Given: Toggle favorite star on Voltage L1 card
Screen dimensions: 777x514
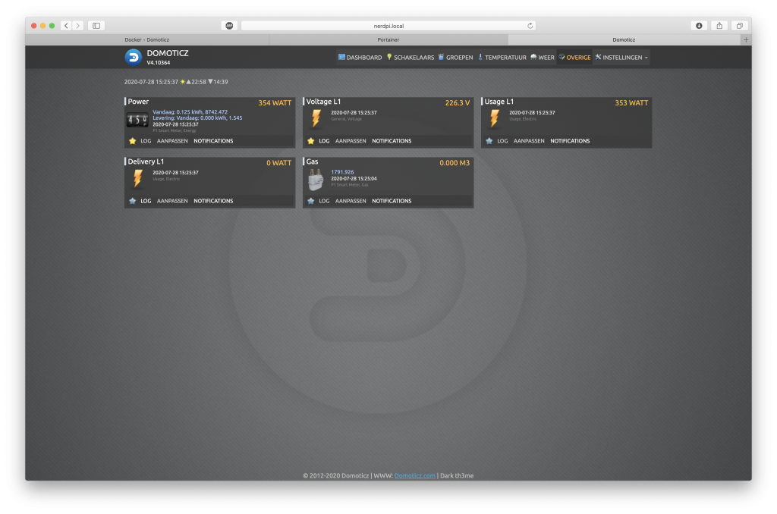Looking at the screenshot, I should 310,141.
